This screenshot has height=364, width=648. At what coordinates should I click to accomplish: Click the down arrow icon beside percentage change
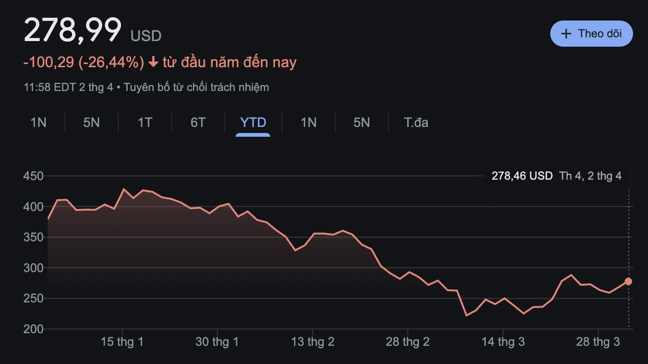(x=153, y=63)
